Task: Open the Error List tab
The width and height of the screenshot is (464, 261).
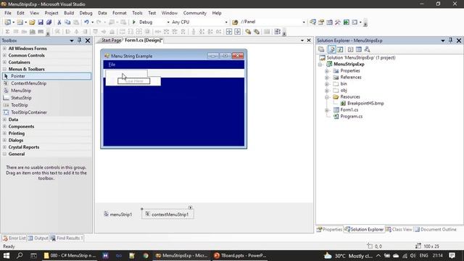Action: 14,239
